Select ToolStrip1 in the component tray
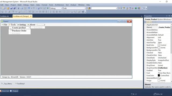 (20, 83)
